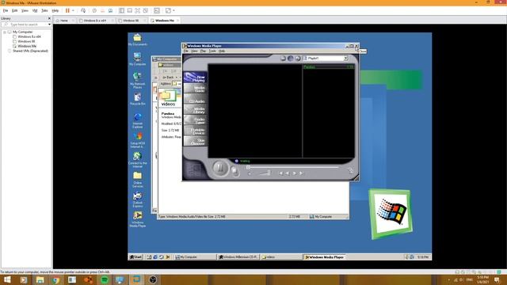Switch Media Player to compact mode
This screenshot has width=507, height=285.
350,171
